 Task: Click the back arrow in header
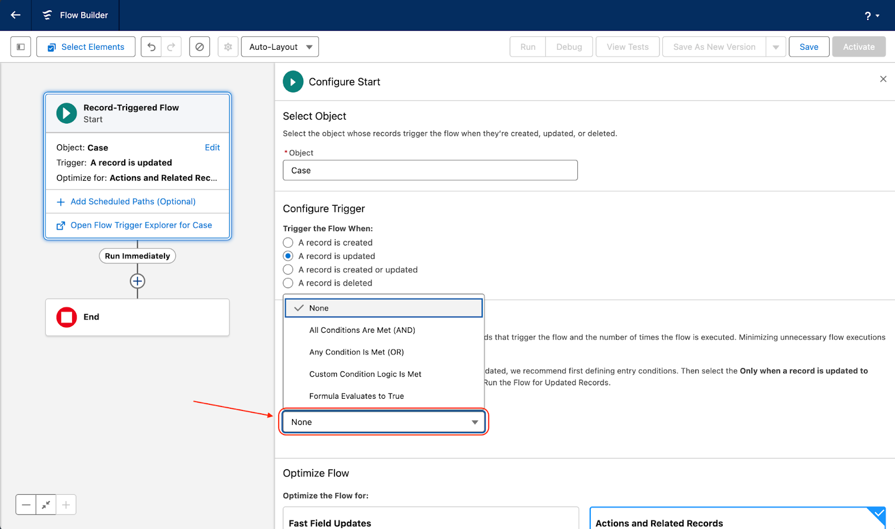click(16, 15)
